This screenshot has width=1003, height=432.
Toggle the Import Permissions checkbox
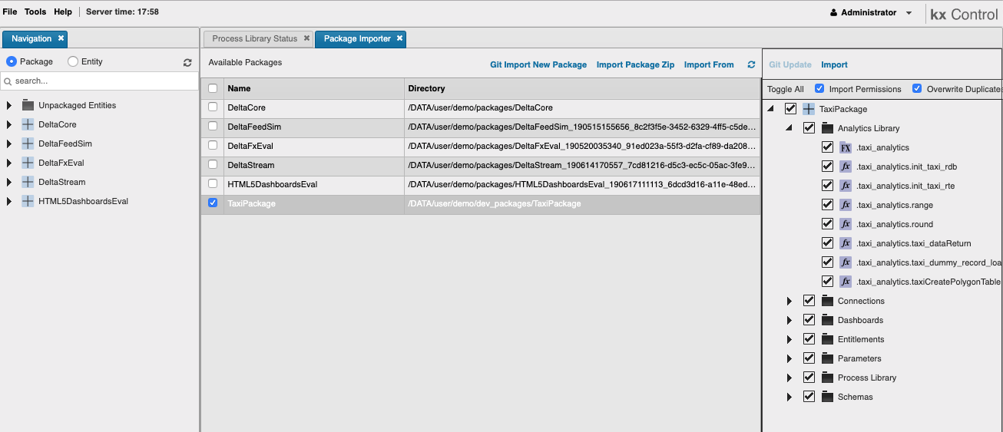[819, 89]
